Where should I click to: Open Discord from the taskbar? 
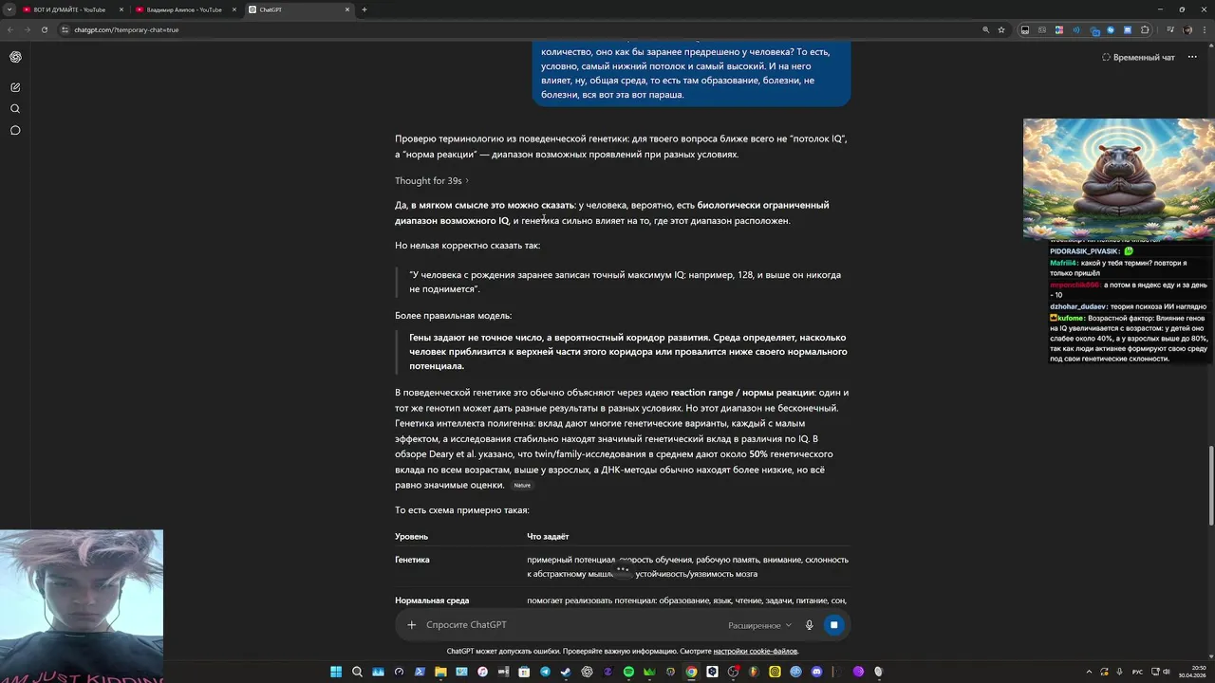816,672
